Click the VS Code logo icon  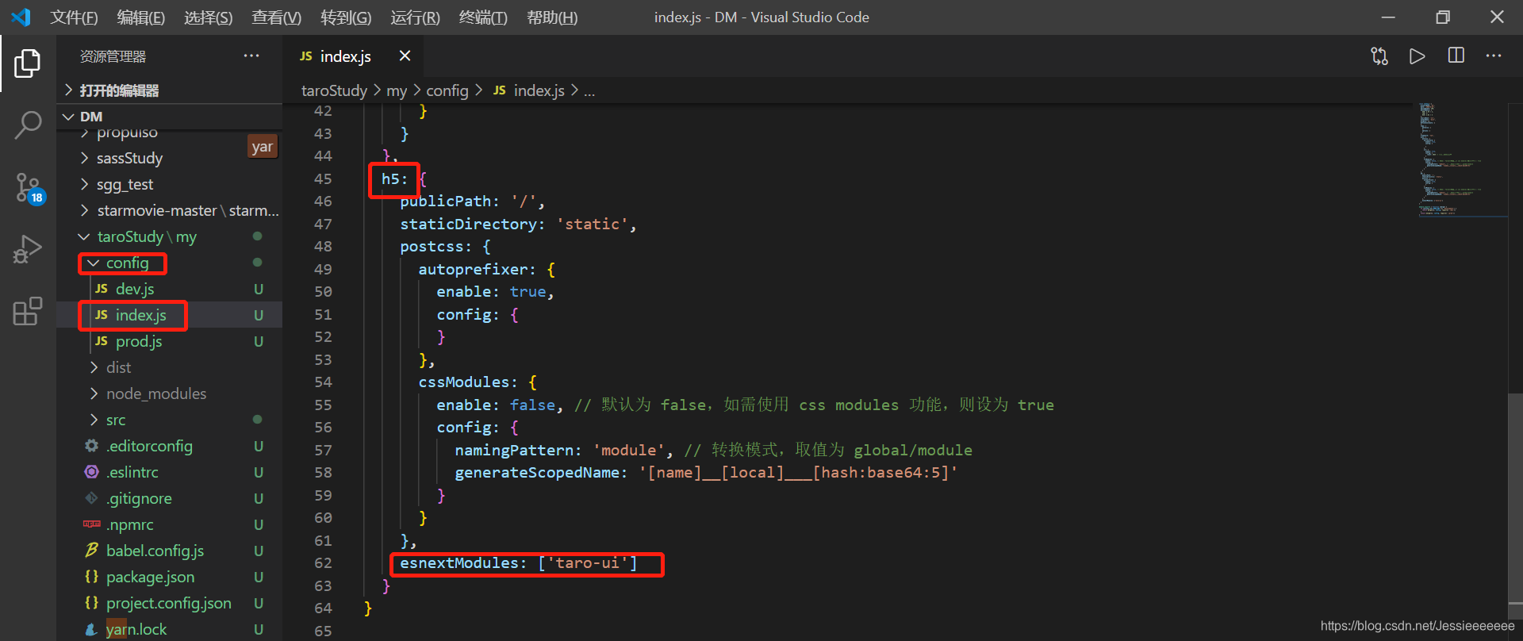tap(21, 17)
